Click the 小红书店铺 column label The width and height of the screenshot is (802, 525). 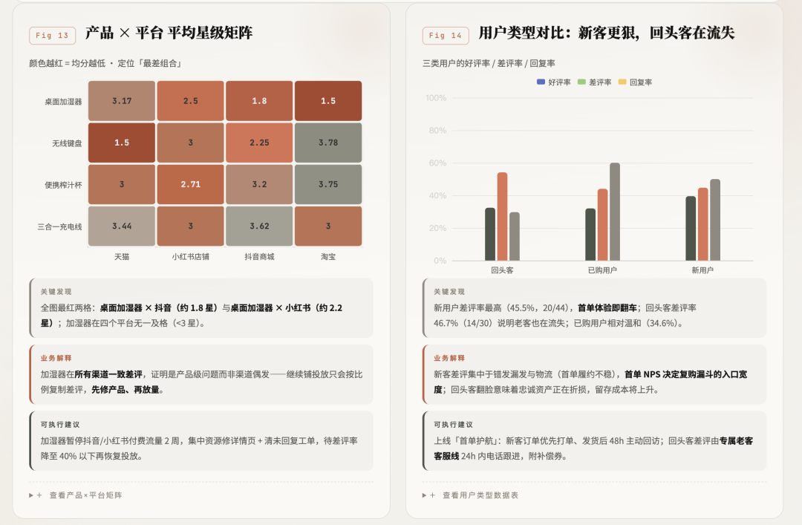click(x=190, y=257)
